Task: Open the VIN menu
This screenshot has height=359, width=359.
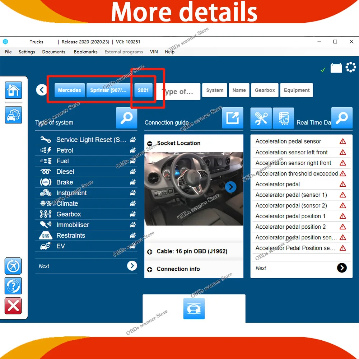Action: [154, 52]
